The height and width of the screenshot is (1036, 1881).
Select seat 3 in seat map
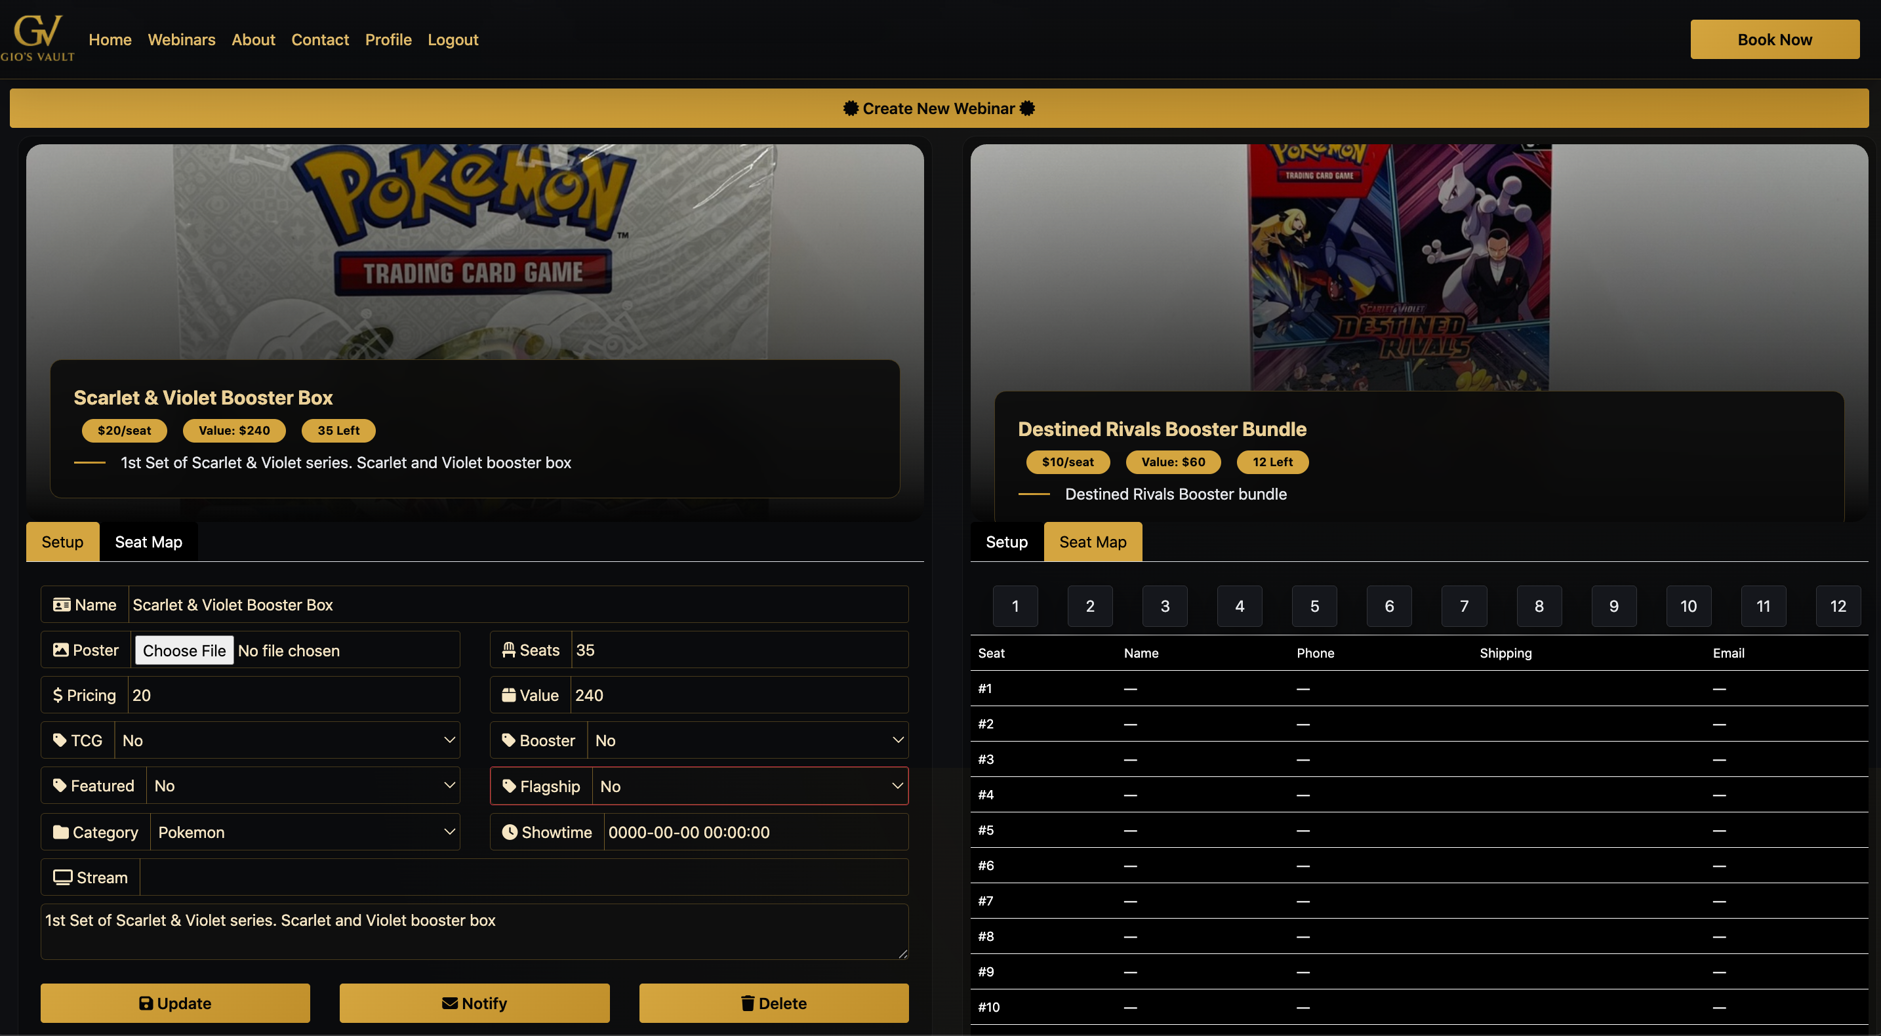pos(1165,606)
